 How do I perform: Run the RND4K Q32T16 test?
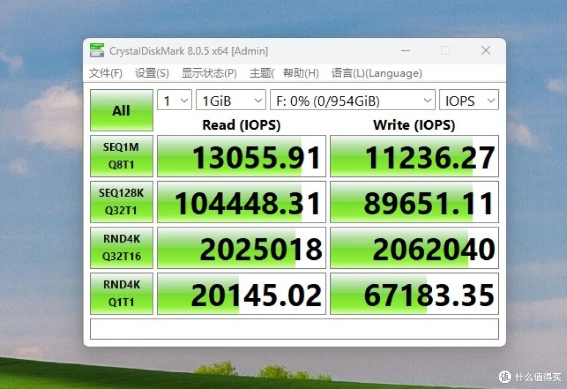click(x=121, y=248)
